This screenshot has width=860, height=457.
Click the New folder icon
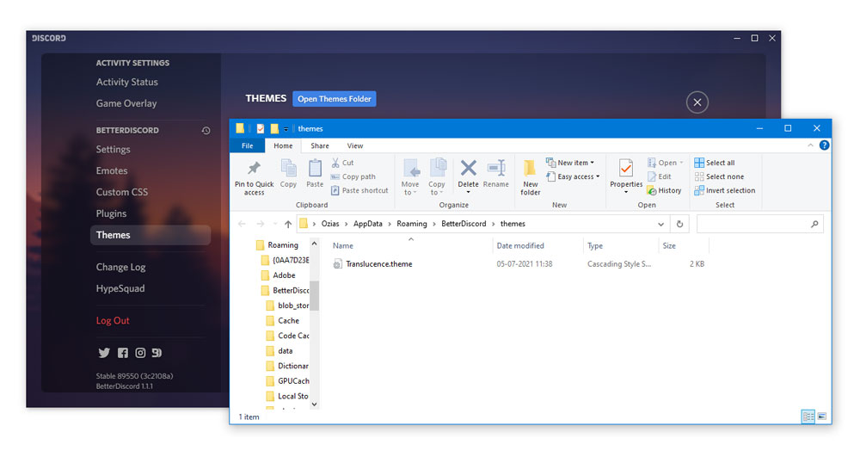530,168
